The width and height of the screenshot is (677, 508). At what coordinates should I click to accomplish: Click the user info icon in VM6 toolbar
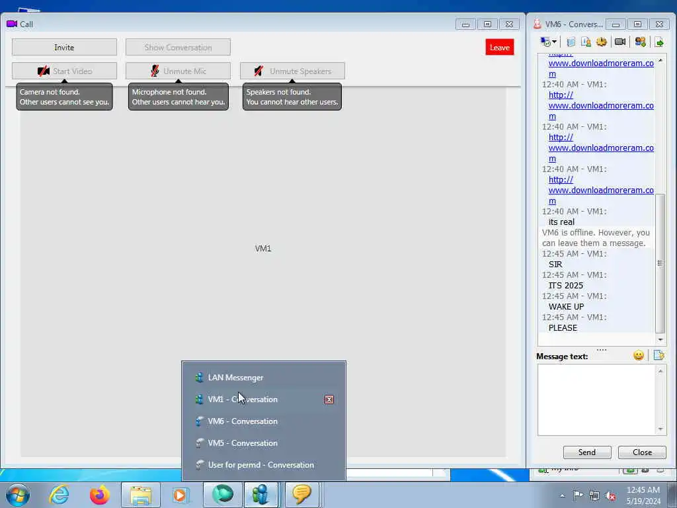coord(586,42)
